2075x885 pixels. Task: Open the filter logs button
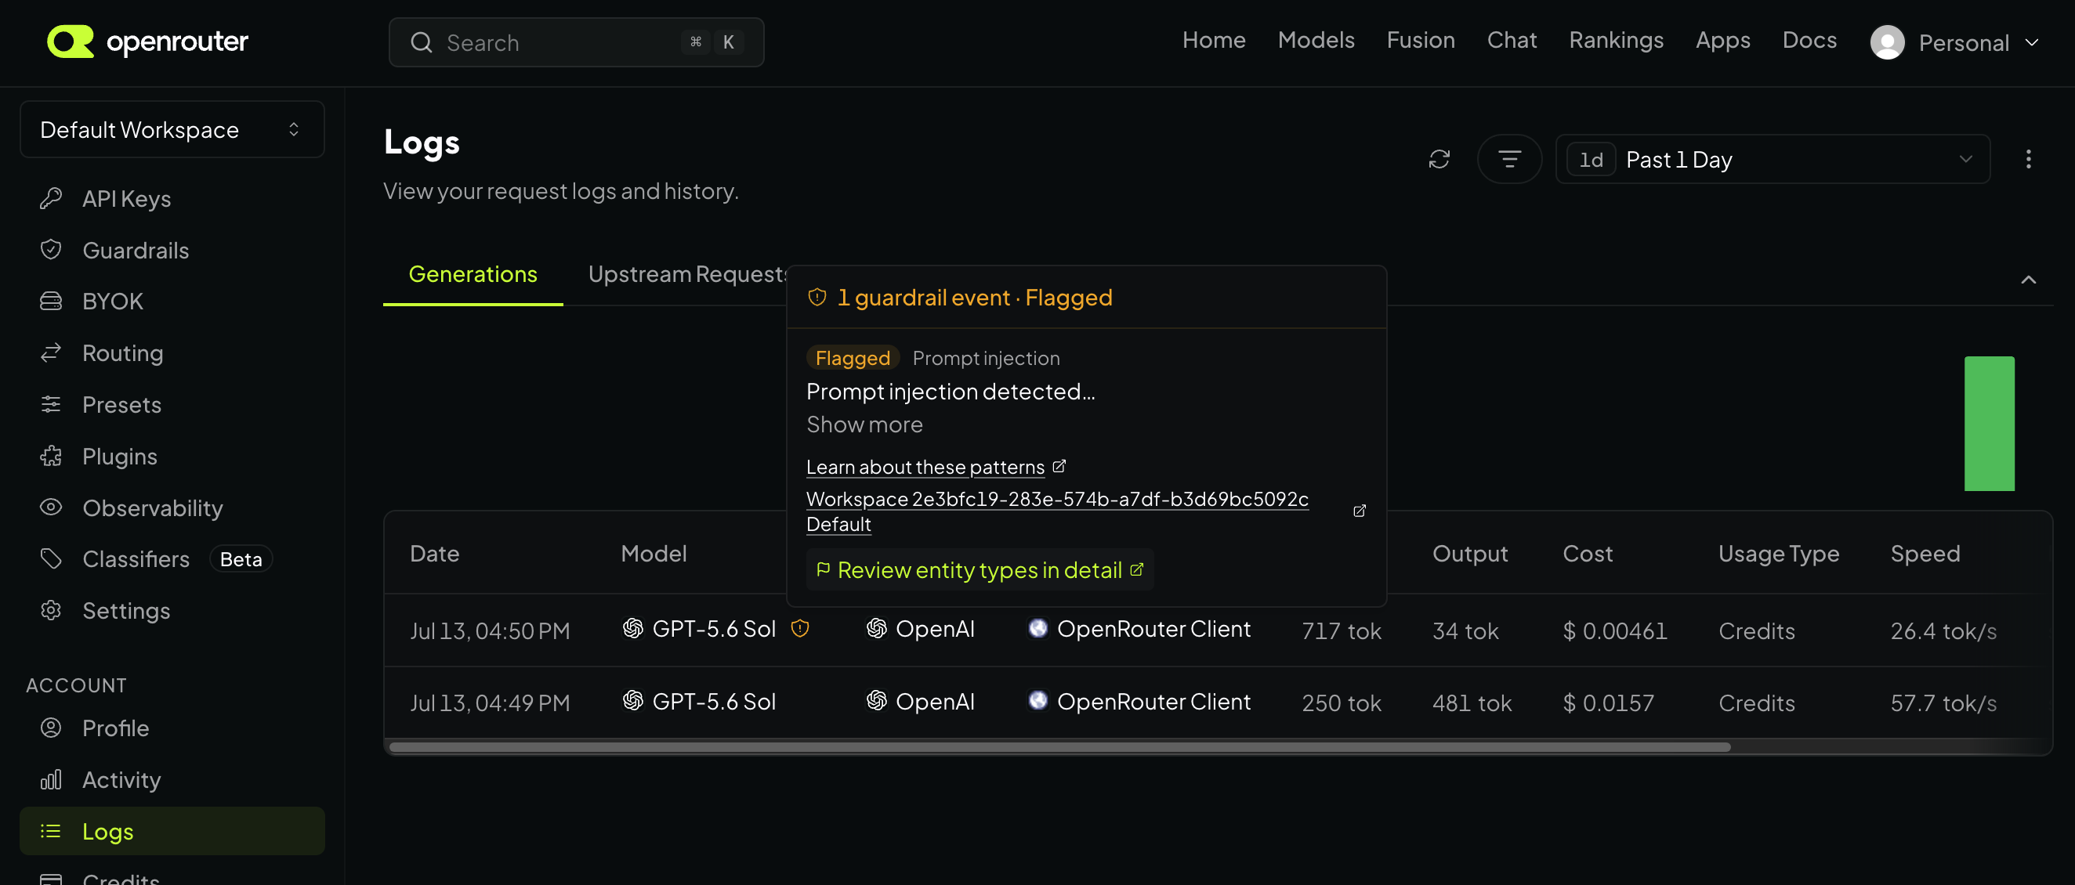(1508, 160)
